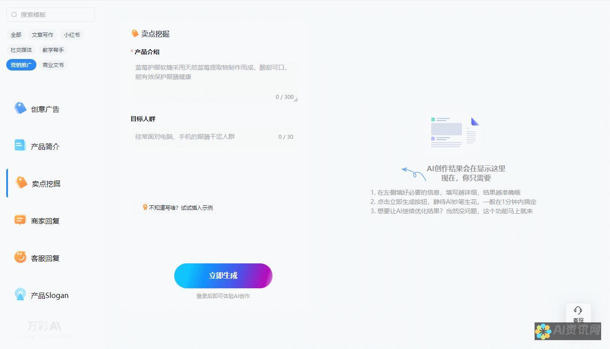Click the search magnifier icon
Viewport: 610px width, 349px height.
click(14, 15)
